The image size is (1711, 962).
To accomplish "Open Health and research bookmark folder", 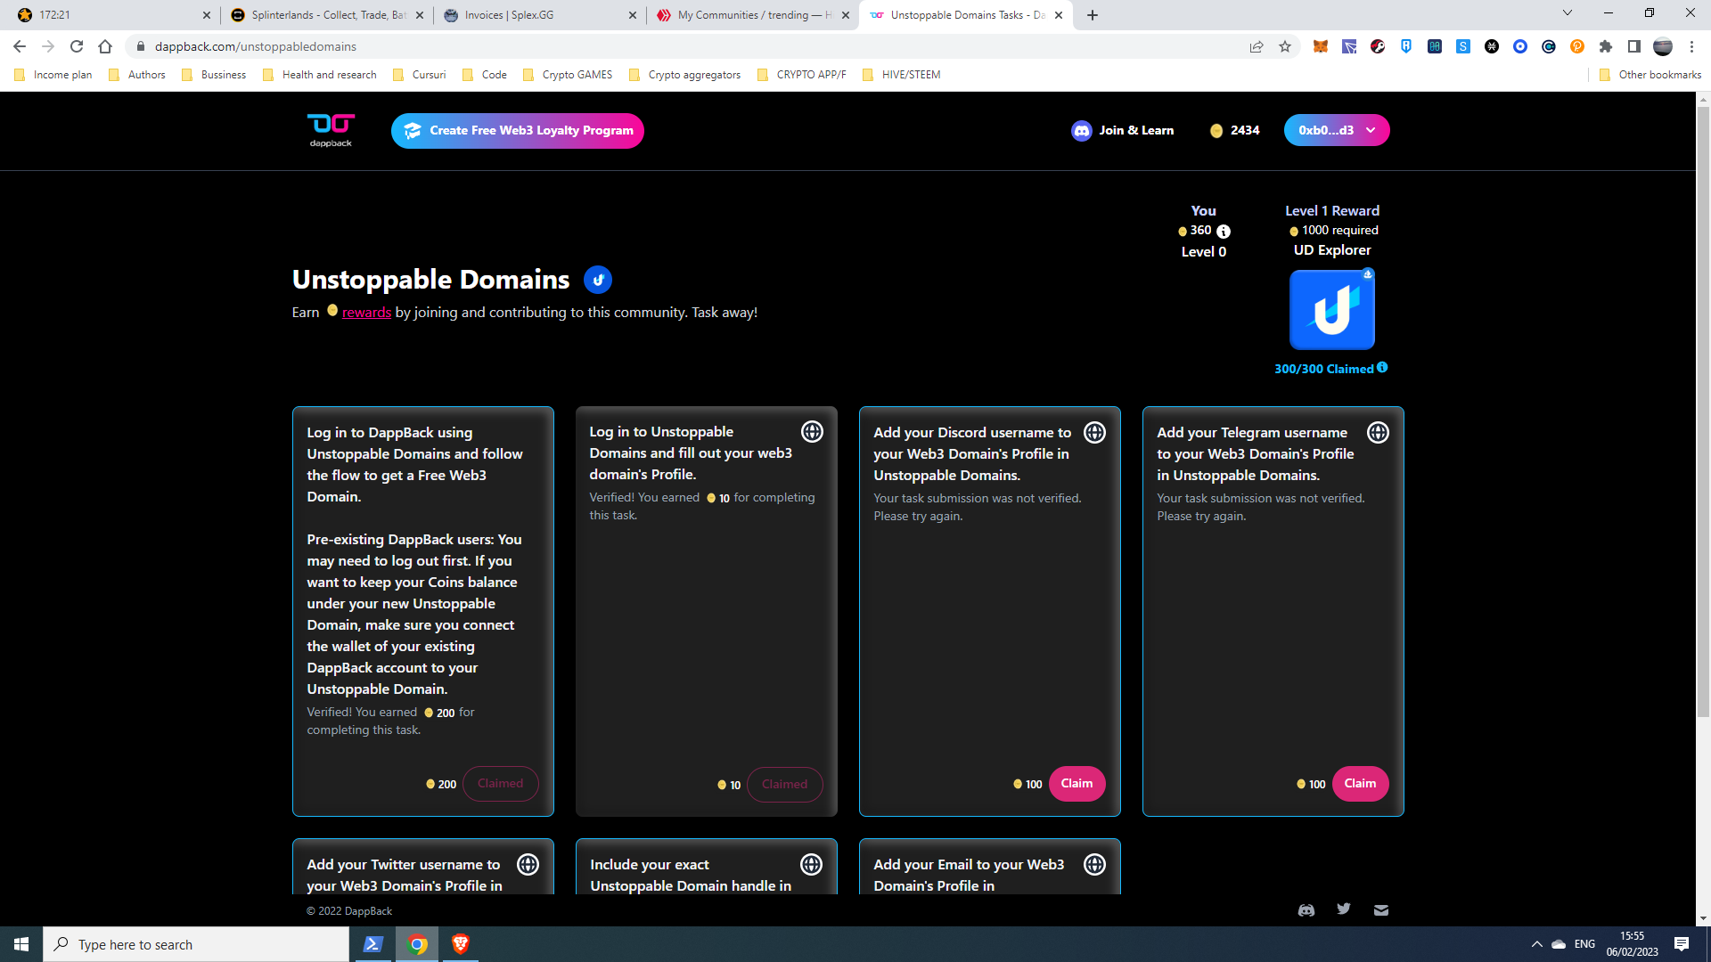I will pos(320,75).
